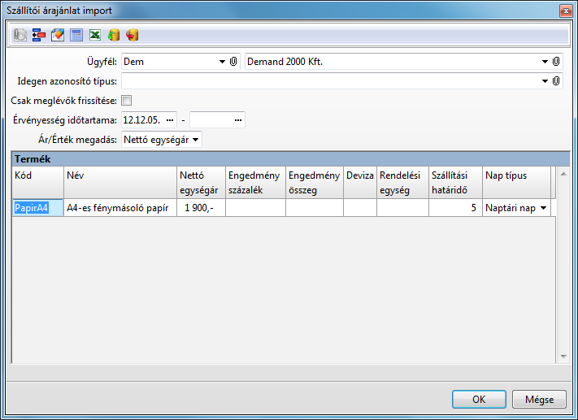Click the eraser clear-sheet toolbar icon
This screenshot has height=420, width=578.
point(58,35)
